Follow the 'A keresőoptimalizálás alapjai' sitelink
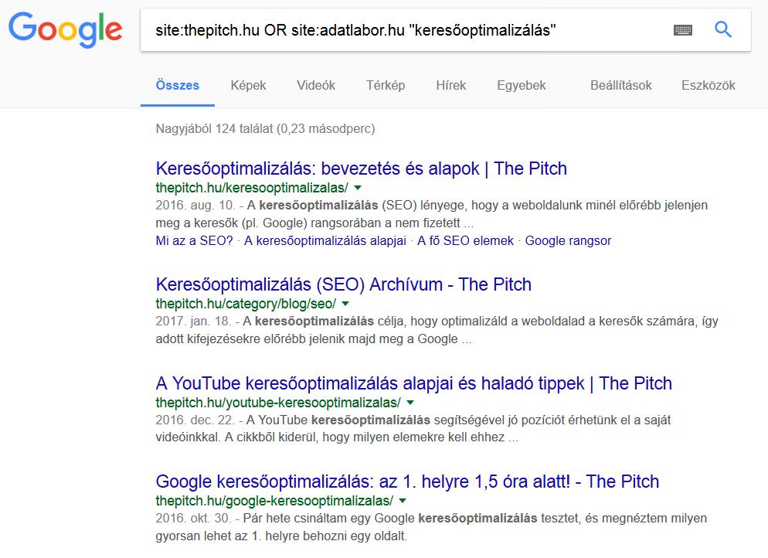The height and width of the screenshot is (558, 768). click(325, 240)
